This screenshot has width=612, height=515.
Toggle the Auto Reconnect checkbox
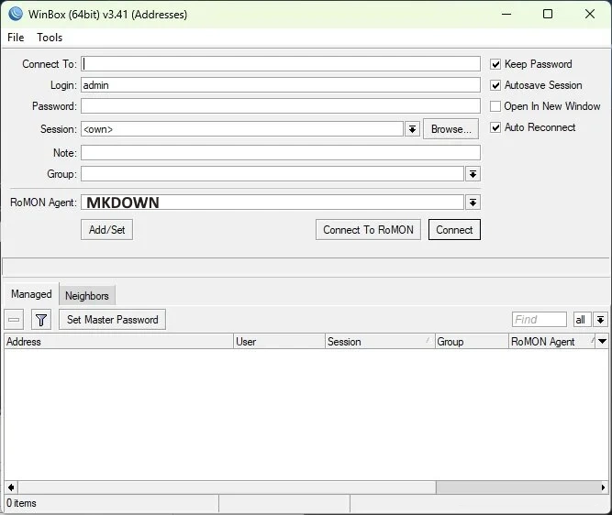point(495,127)
